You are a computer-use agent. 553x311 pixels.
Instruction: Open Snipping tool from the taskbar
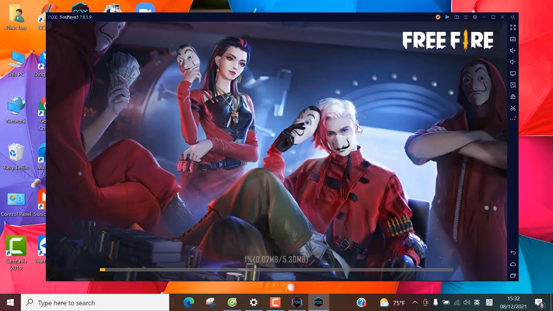(210, 303)
